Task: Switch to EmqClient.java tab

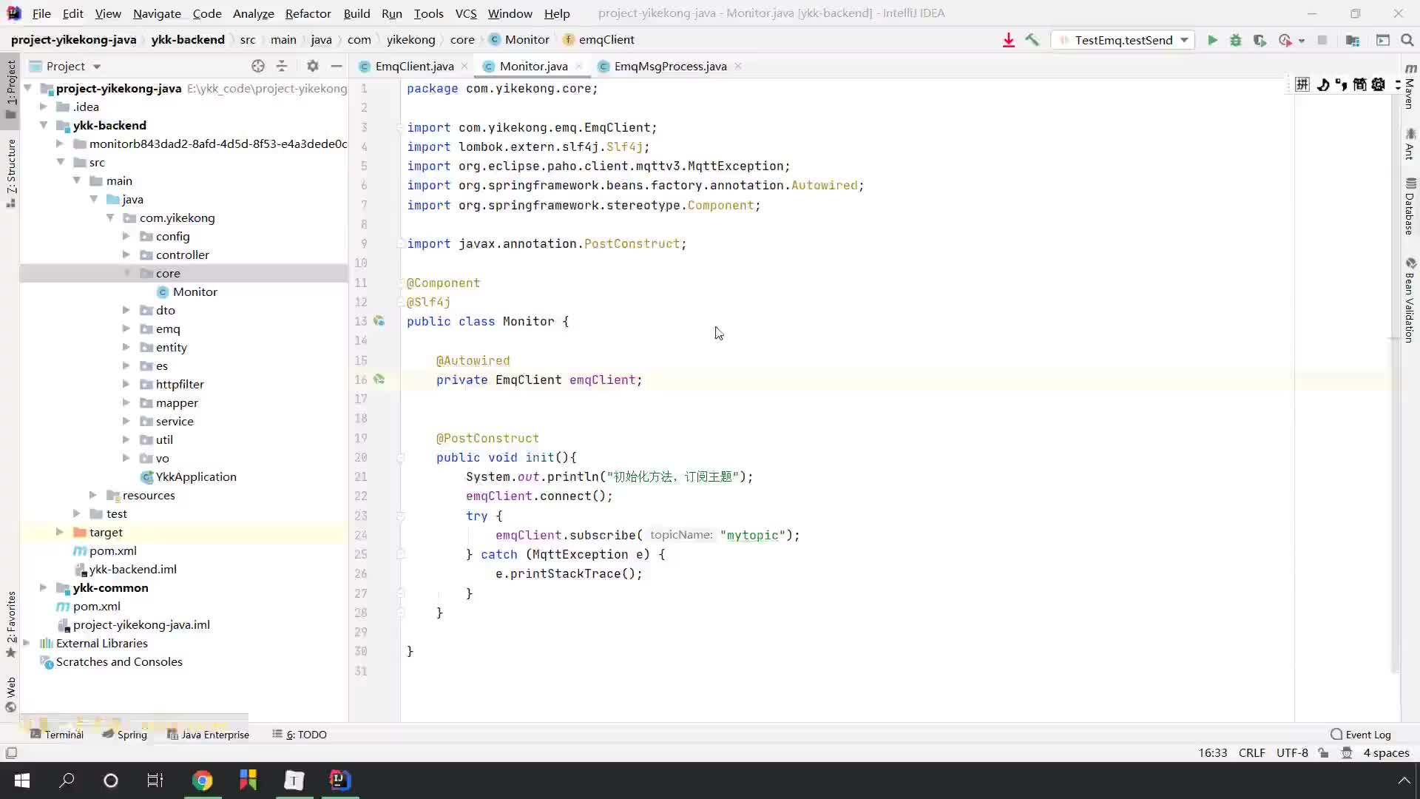Action: (414, 66)
